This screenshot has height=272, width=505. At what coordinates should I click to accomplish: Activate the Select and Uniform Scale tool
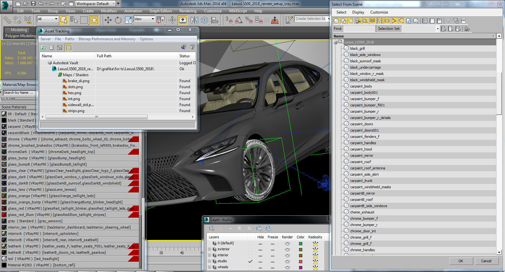128,20
